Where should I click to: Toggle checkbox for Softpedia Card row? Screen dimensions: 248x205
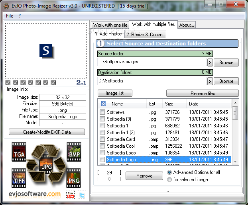click(102, 139)
